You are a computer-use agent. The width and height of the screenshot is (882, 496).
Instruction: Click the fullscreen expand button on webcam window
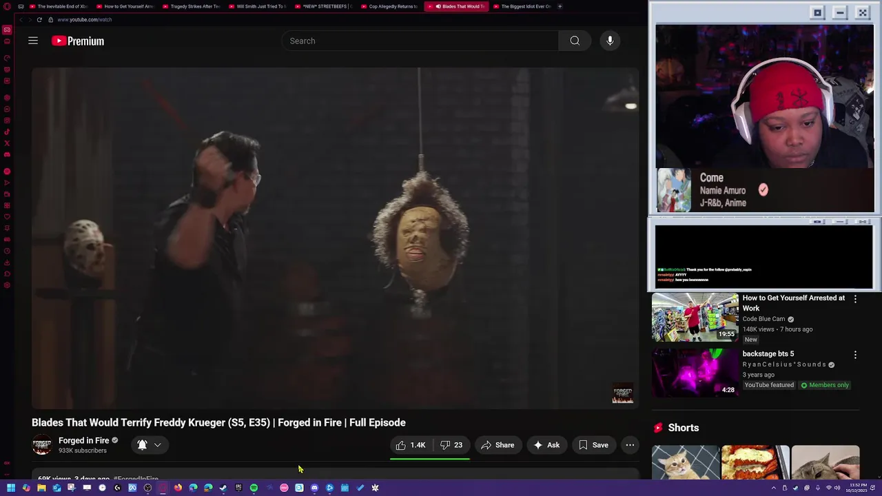[863, 12]
